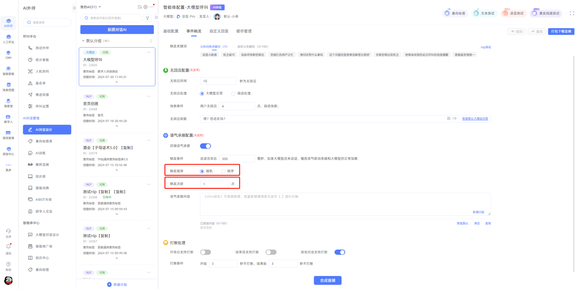The width and height of the screenshot is (578, 289).
Task: Switch to the 基础配置 tab
Action: point(171,31)
